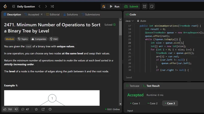Click the Accepted result heading

tap(135, 95)
